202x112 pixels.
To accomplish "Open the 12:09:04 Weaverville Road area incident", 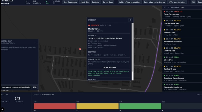I will (182, 87).
